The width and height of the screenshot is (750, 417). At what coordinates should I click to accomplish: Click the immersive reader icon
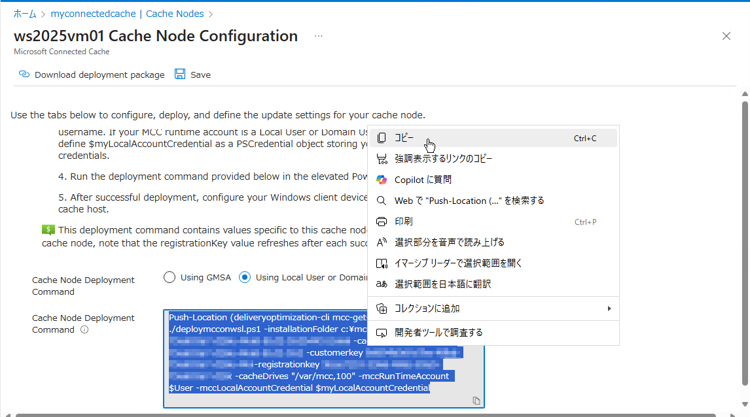382,263
